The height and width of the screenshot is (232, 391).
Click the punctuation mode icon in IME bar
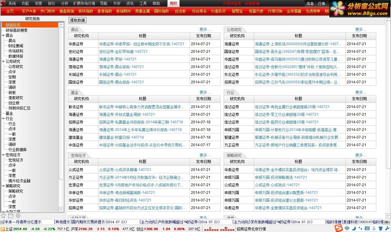[x=360, y=229]
